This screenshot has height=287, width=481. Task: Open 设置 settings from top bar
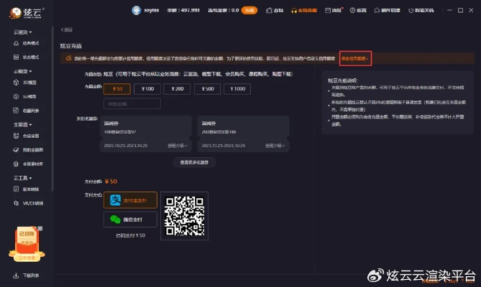(358, 11)
